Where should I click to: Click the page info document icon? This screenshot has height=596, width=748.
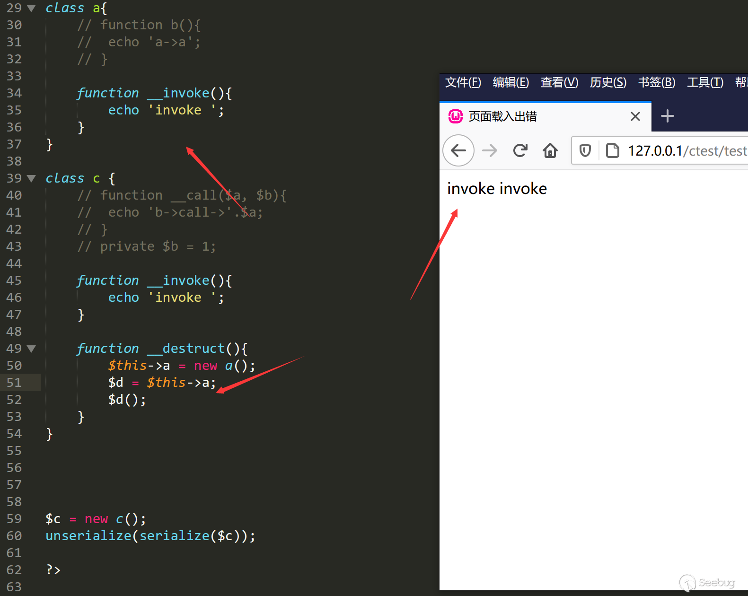pos(612,150)
